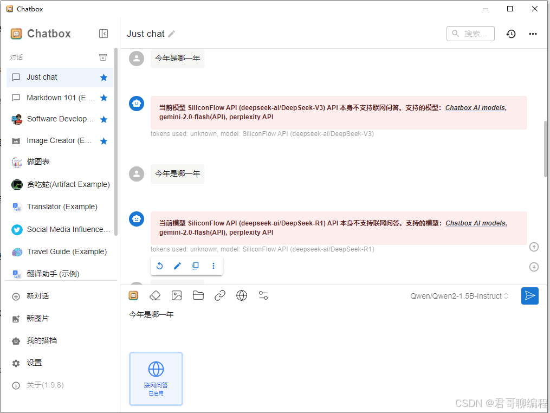Attach a link with the chain icon
The width and height of the screenshot is (550, 413).
pyautogui.click(x=220, y=296)
